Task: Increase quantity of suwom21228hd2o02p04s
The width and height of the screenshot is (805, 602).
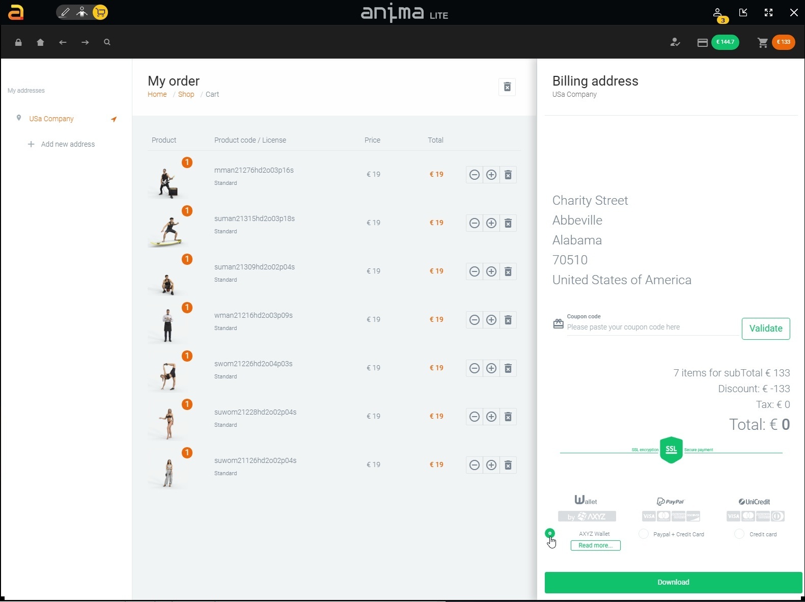Action: 491,417
